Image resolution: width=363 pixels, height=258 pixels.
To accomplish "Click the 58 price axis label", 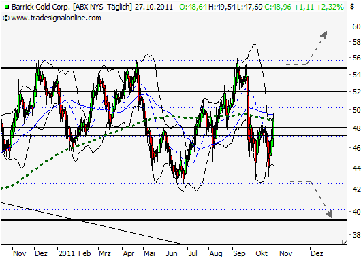I will 356,42.
